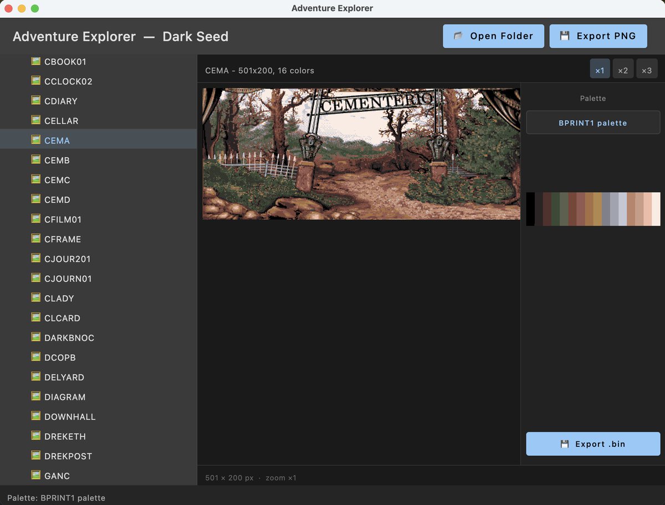Screen dimensions: 665x505
Task: Click the image icon of the CEMA row
Action: click(x=36, y=140)
